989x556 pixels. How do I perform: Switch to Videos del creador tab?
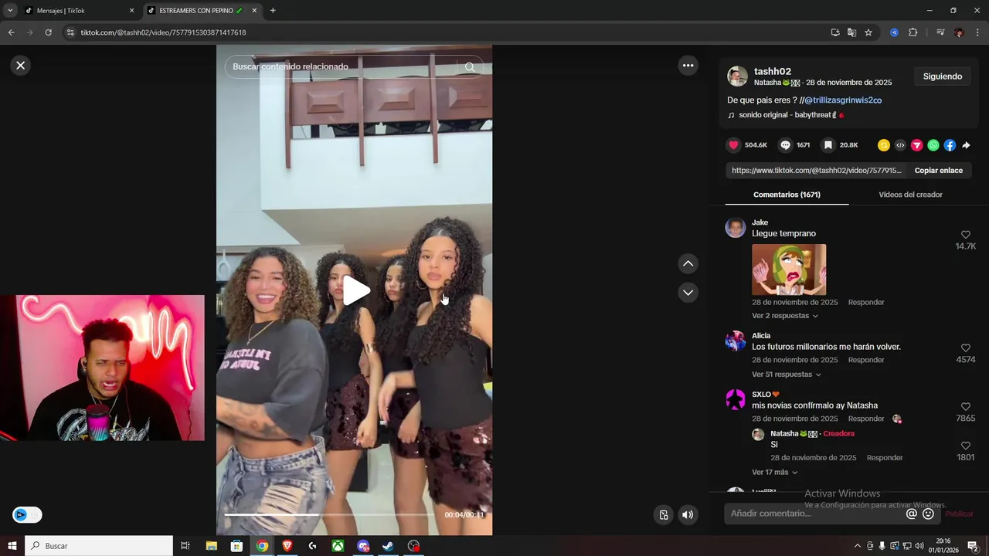[910, 195]
